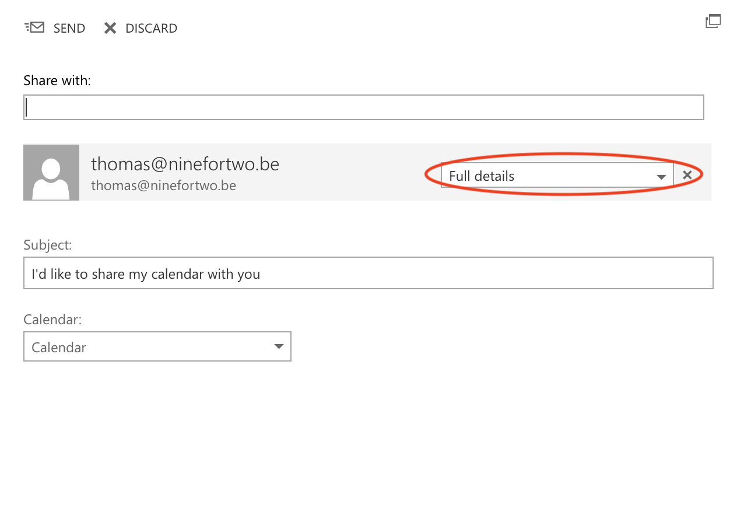Screen dimensions: 730x512
Task: Click the Calendar dropdown arrow
Action: (279, 347)
